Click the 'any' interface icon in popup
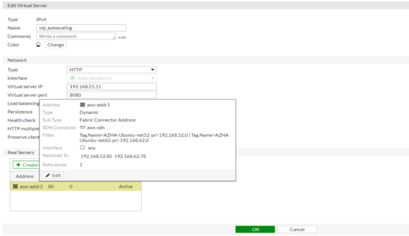 (x=82, y=148)
